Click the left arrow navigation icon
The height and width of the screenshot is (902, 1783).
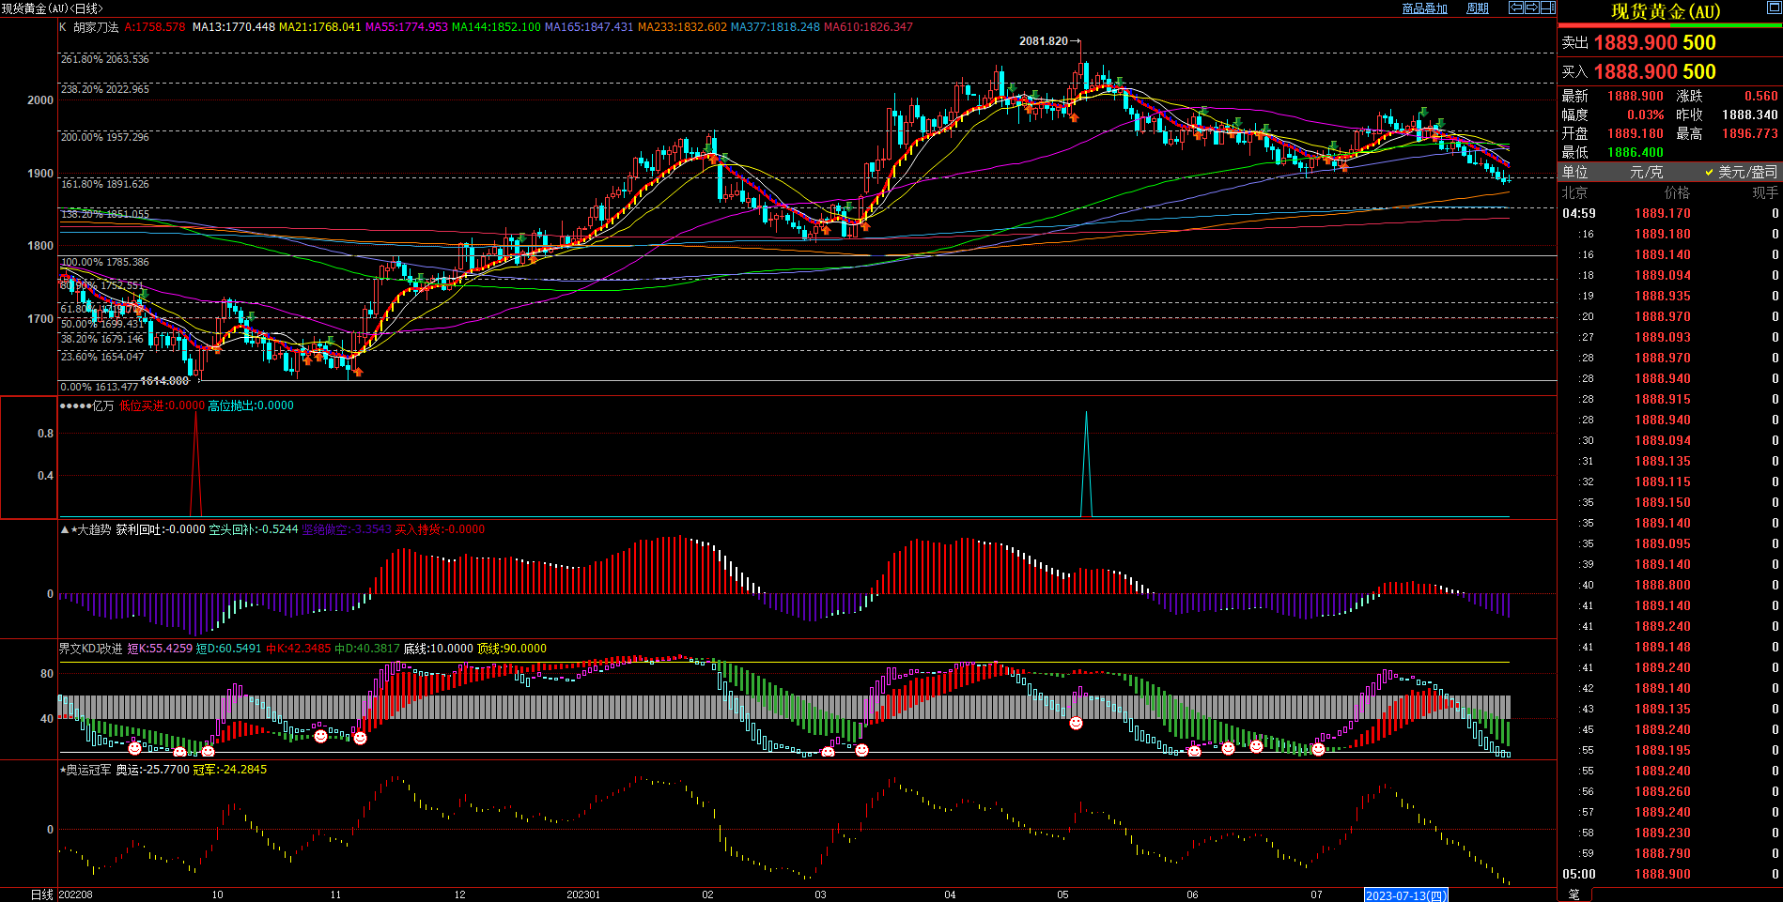(1515, 8)
